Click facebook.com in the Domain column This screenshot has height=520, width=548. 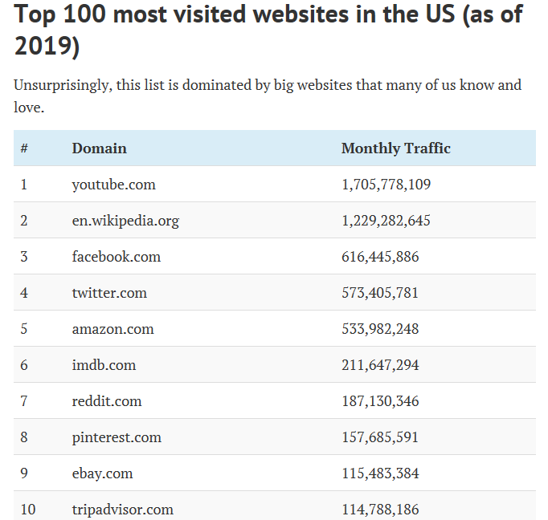[116, 257]
